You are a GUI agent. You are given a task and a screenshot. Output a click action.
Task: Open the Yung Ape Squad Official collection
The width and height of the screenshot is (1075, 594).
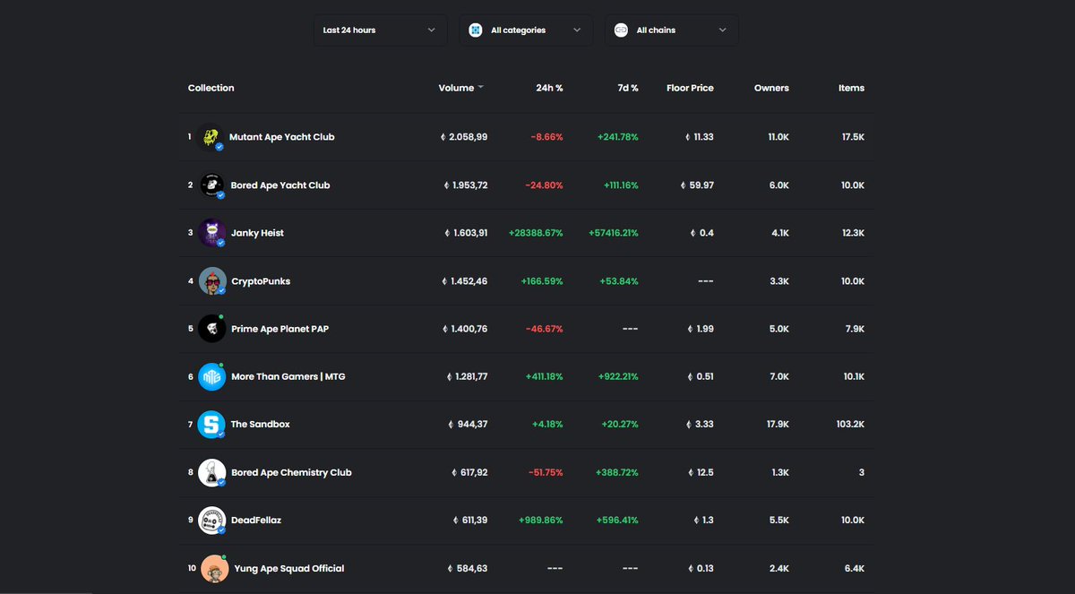point(289,568)
